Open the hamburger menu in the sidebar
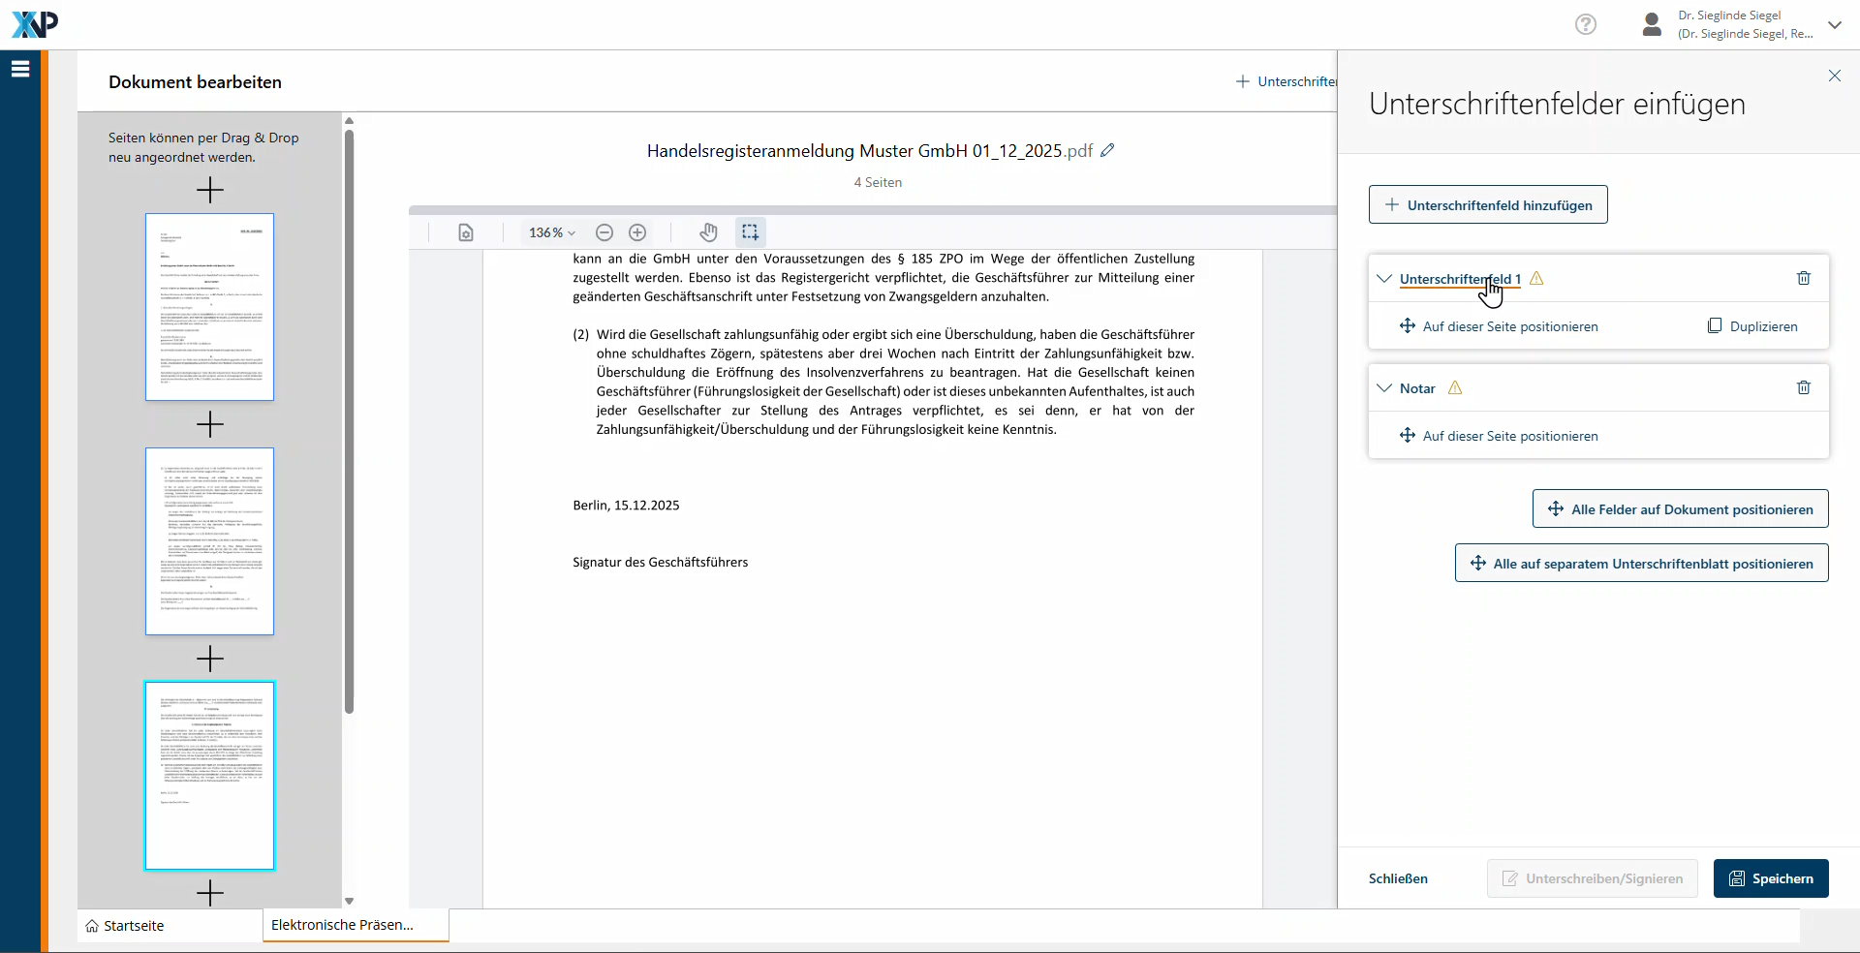This screenshot has height=953, width=1860. coord(20,69)
